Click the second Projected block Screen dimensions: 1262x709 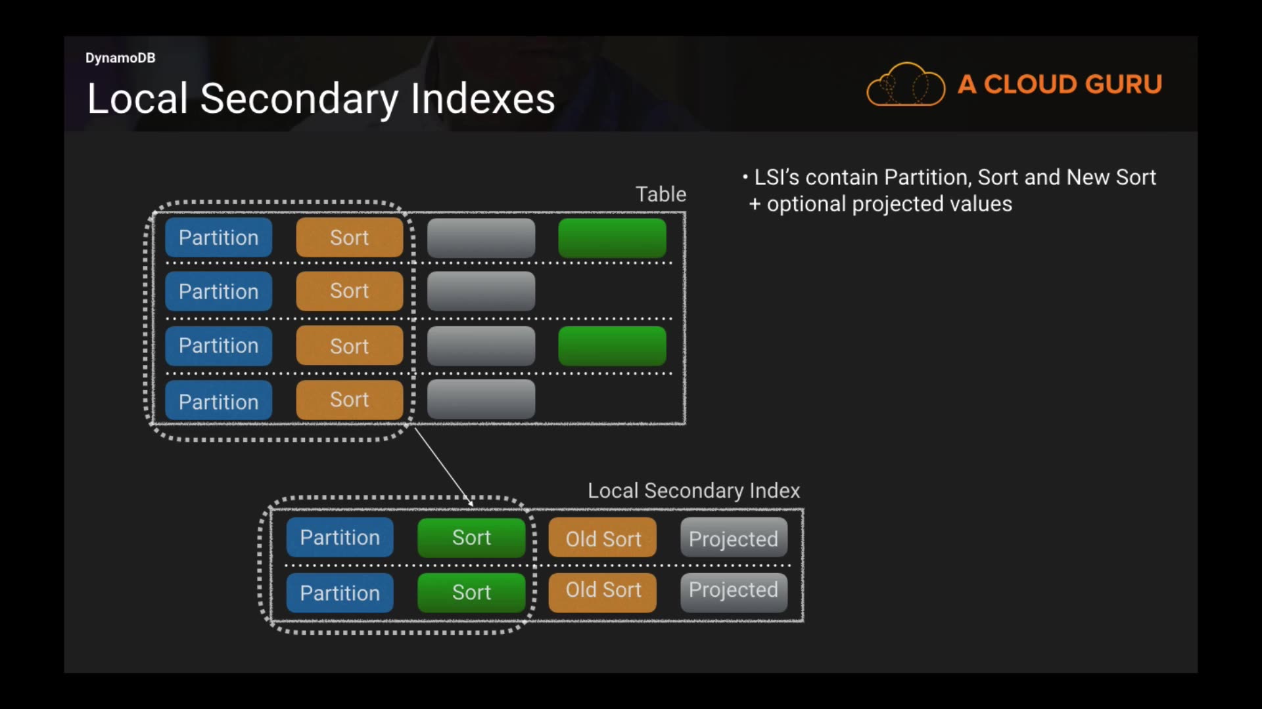[734, 591]
